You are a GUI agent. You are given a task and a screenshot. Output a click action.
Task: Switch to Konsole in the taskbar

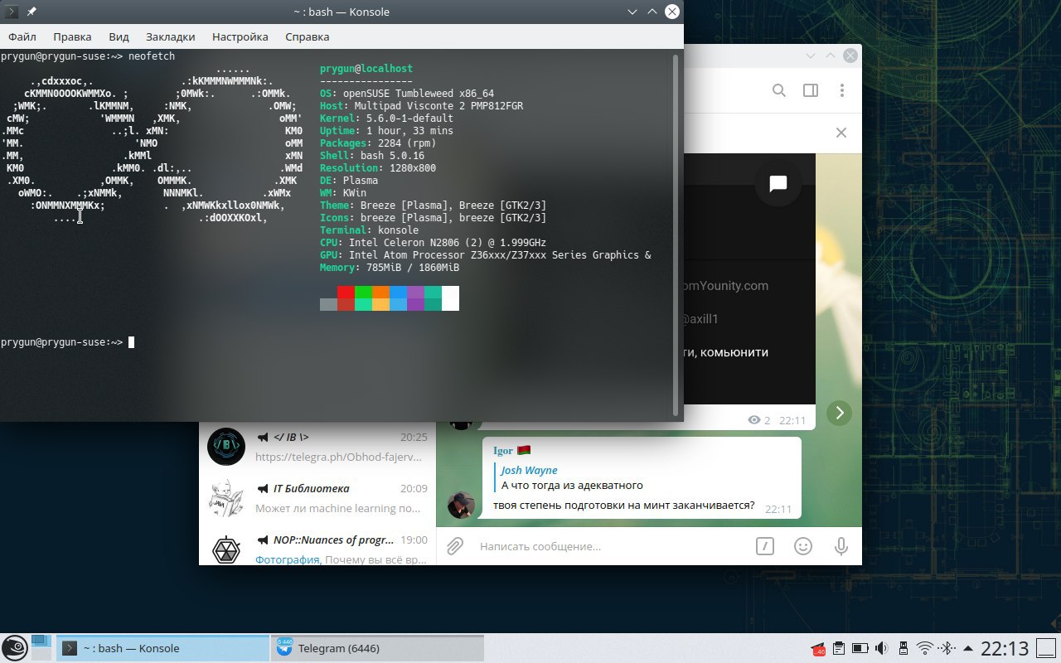[162, 648]
